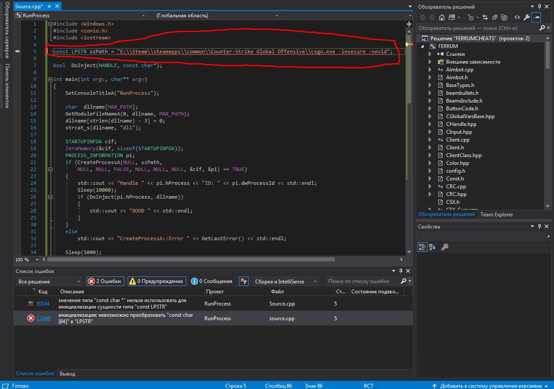Click Home icon in Solution Explorer toolbar
Screen dimensions: 554x389
click(441, 17)
